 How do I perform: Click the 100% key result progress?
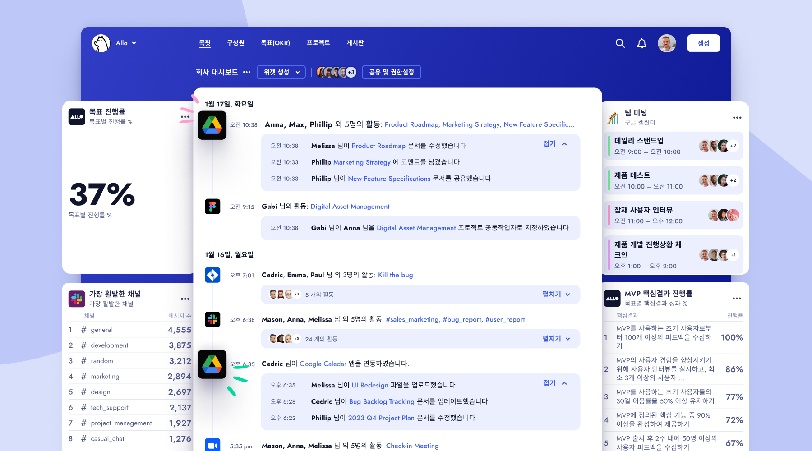click(x=732, y=337)
